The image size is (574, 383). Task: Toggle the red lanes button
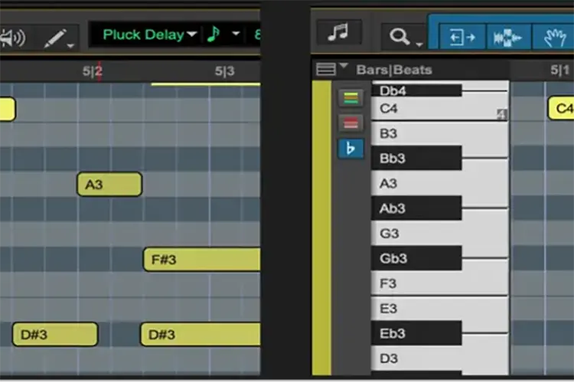pos(351,123)
